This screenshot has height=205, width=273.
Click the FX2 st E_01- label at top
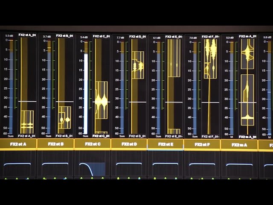pyautogui.click(x=174, y=37)
